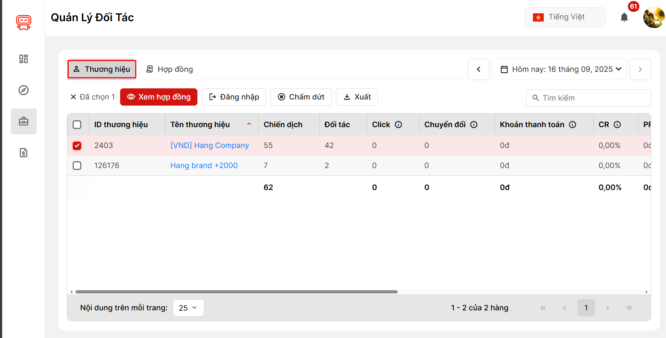Open the rows-per-page 25 dropdown
Image resolution: width=666 pixels, height=338 pixels.
(188, 308)
